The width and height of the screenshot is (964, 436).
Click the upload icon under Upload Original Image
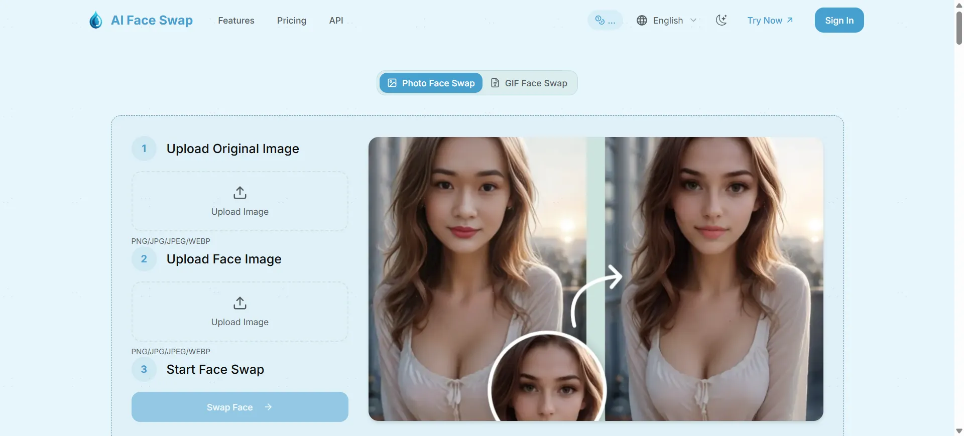click(x=240, y=193)
